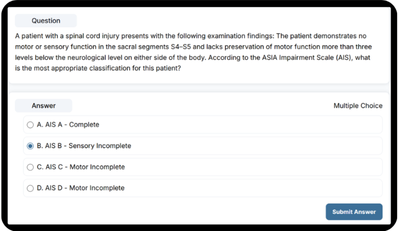Click the 'ASIA Impairment Scale (AIS)' phrase in question
The image size is (399, 231).
[304, 58]
